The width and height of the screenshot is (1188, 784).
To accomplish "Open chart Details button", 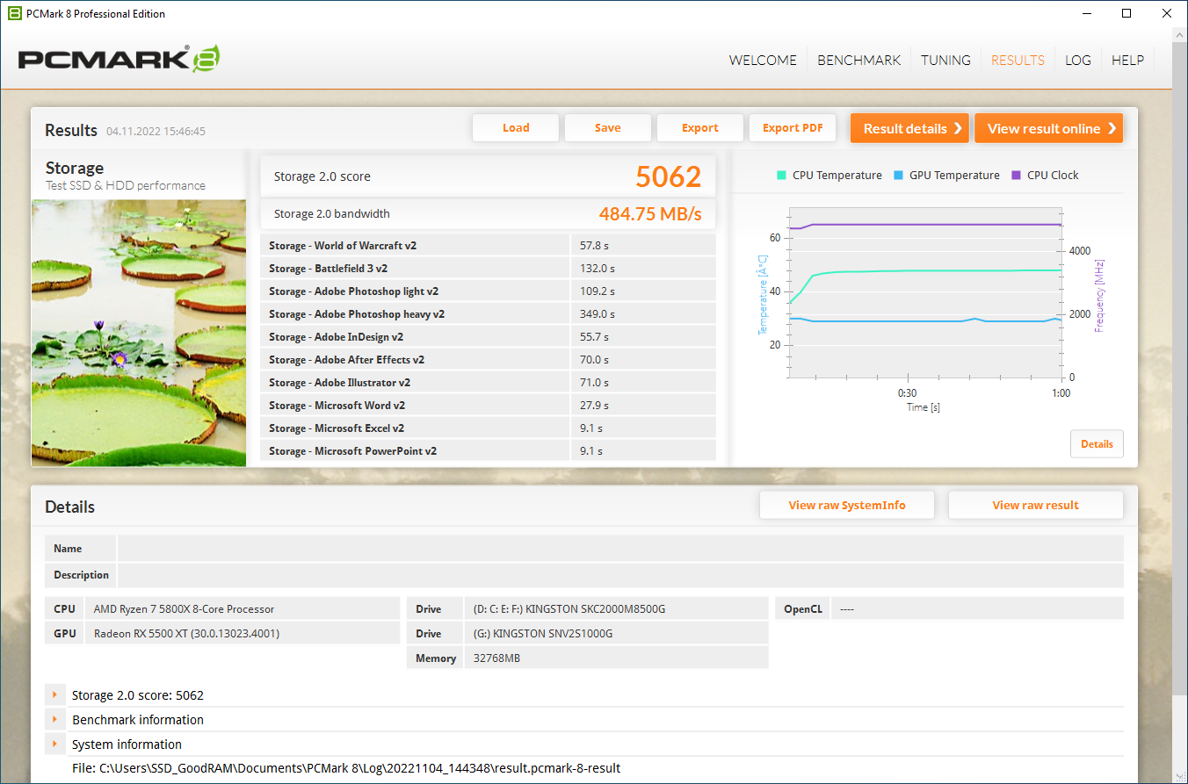I will tap(1097, 444).
